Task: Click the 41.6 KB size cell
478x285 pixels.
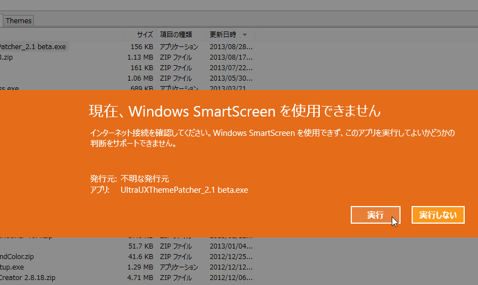Action: (141, 256)
